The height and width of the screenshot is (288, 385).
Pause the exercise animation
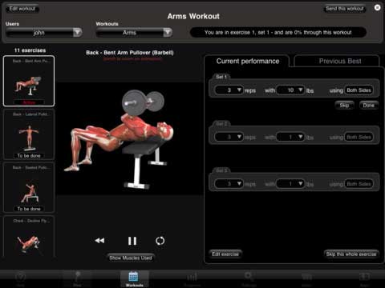(x=132, y=241)
